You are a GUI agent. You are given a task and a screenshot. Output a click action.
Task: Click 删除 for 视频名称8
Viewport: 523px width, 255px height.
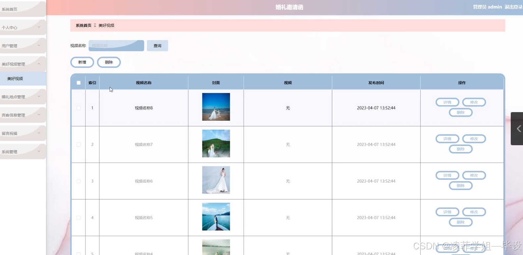[x=461, y=112]
